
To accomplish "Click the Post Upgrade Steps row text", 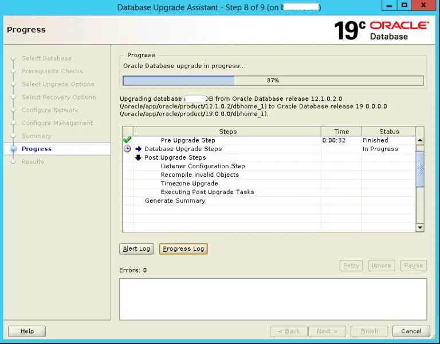I will point(175,157).
